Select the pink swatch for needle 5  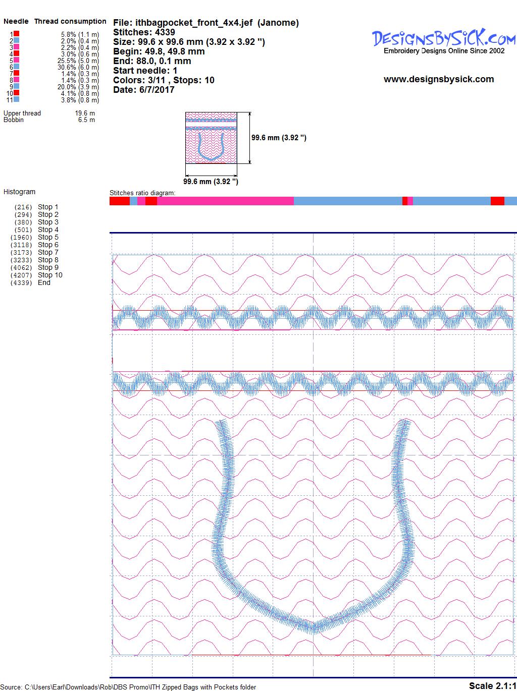pyautogui.click(x=17, y=60)
